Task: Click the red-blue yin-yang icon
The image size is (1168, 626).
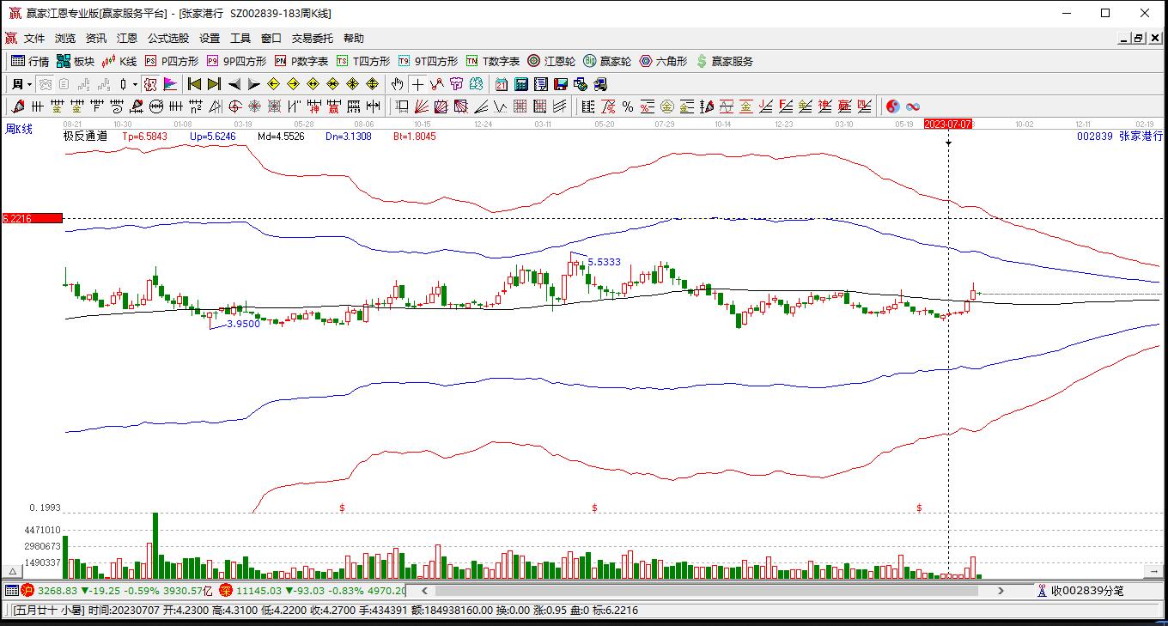Action: pos(893,106)
